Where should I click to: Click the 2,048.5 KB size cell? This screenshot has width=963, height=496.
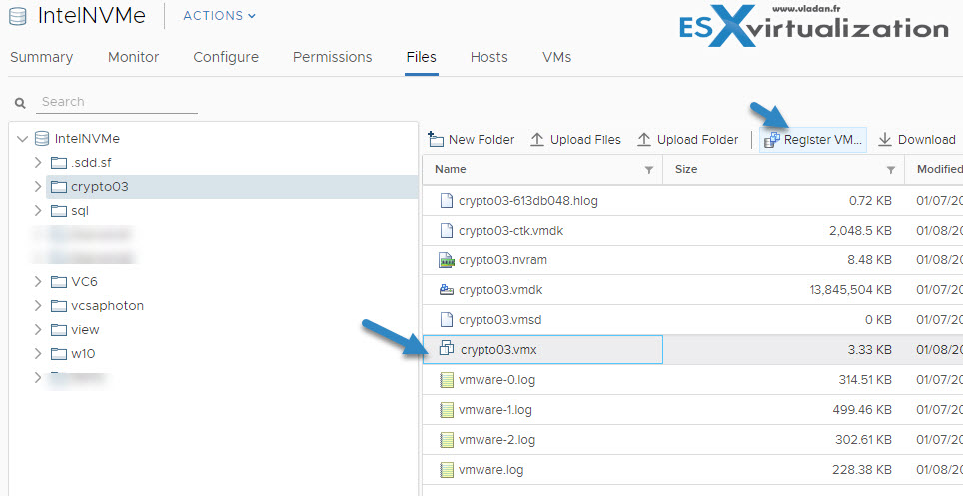coord(860,231)
